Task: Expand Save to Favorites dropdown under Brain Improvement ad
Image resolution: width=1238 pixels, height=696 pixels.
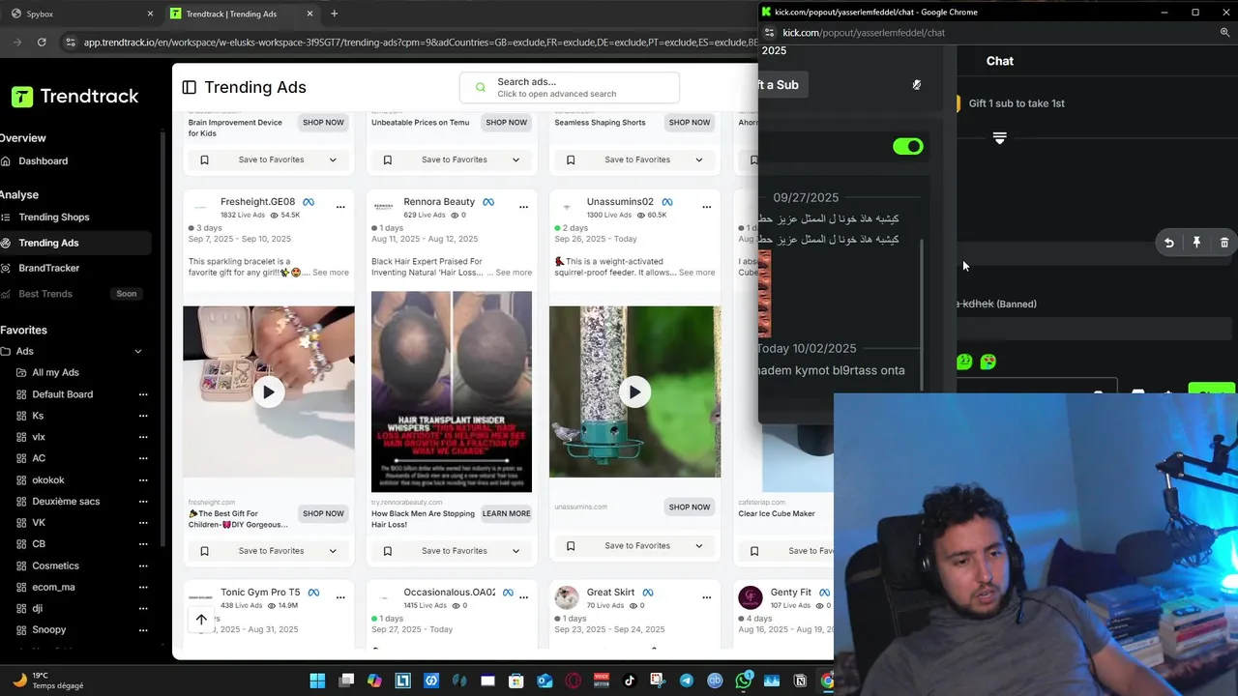Action: coord(333,159)
